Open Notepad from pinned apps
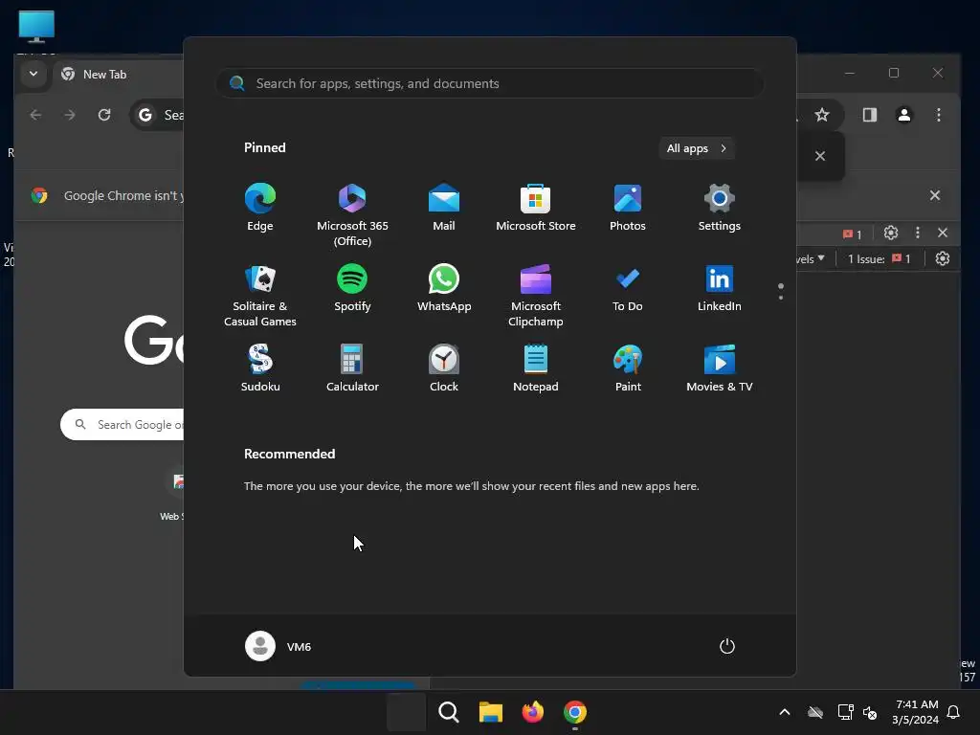980x735 pixels. pos(536,368)
